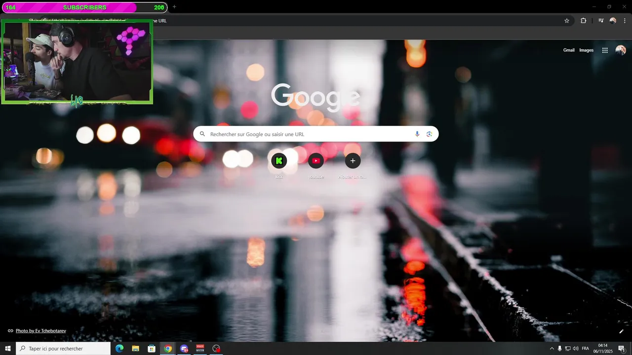Screen dimensions: 632x355
Task: Open Photo by Ev Tchebotarev link
Action: click(40, 331)
